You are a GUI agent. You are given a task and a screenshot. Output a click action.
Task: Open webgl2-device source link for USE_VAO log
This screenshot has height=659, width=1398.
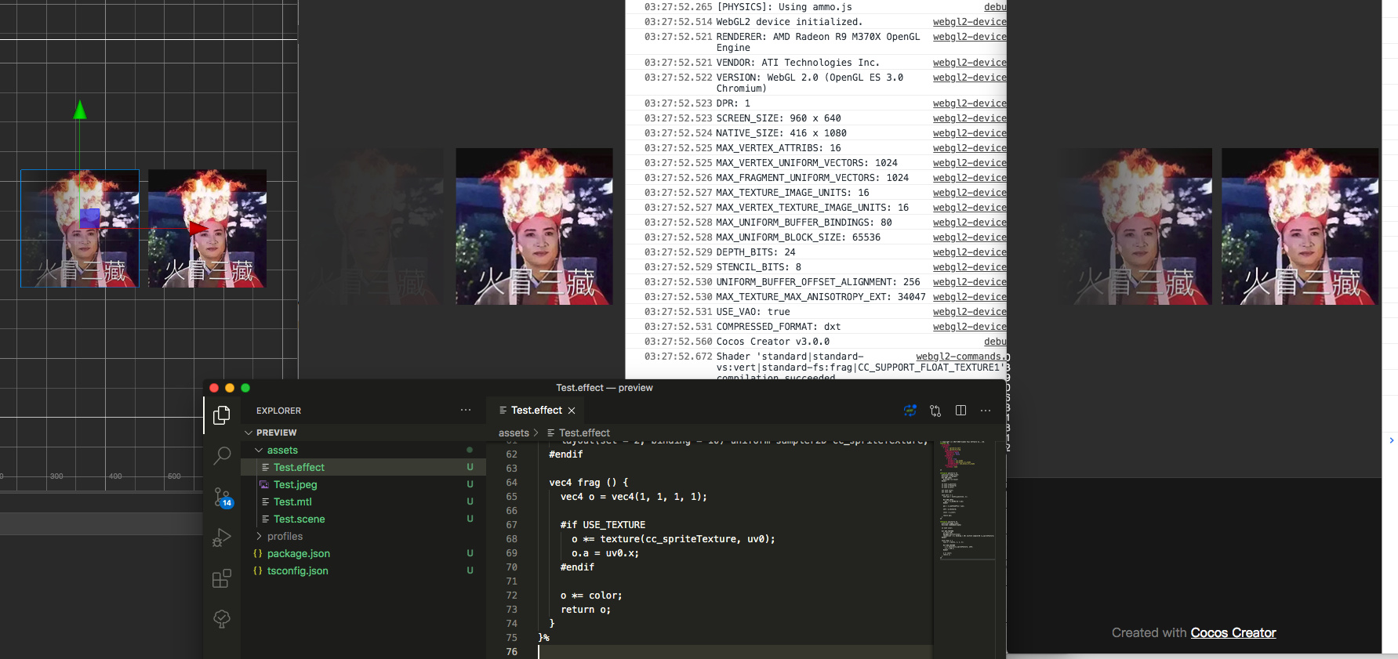click(x=969, y=312)
